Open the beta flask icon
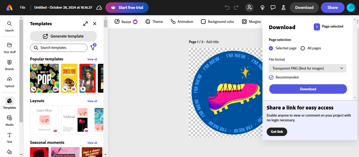Image resolution: width=359 pixels, height=157 pixels. pos(283,8)
